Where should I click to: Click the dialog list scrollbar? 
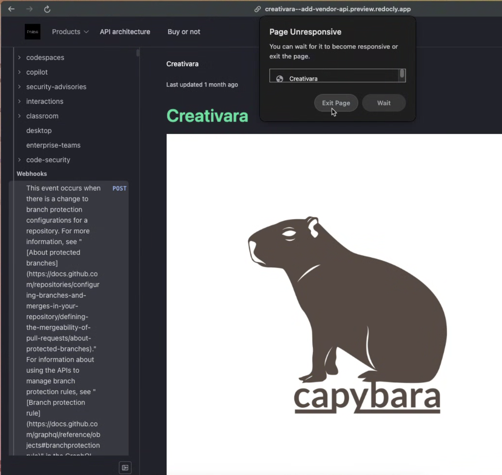[402, 74]
